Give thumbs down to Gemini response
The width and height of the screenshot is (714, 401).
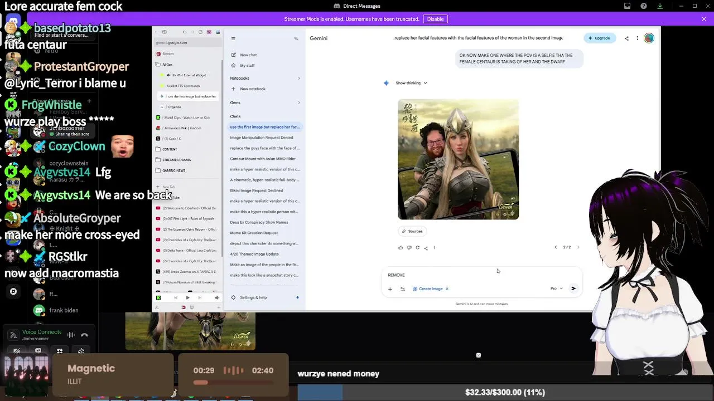click(x=409, y=248)
